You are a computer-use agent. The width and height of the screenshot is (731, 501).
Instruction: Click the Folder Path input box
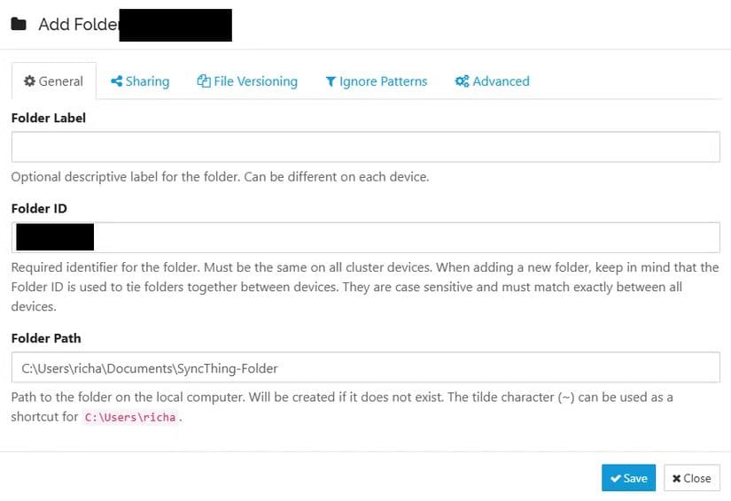coord(365,367)
